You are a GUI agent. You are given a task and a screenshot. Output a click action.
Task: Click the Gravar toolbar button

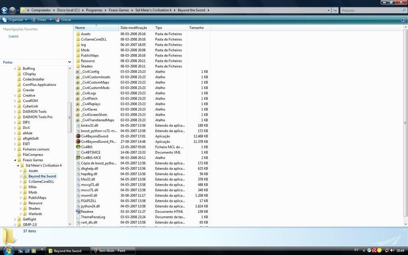pos(63,20)
